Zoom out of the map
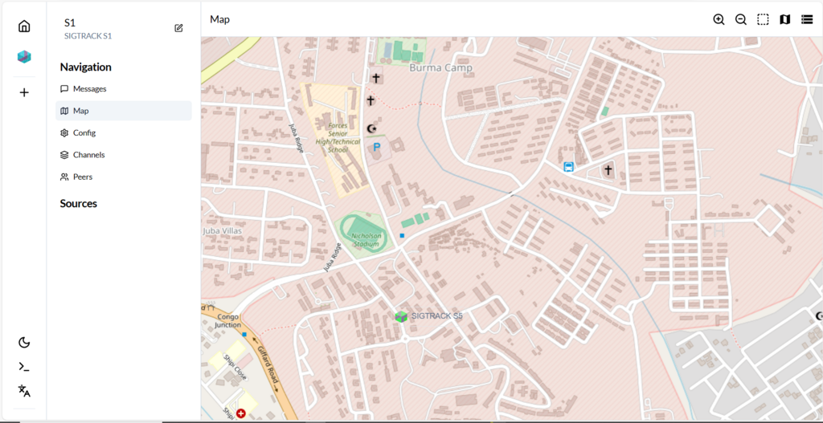Viewport: 823px width, 423px height. (741, 19)
